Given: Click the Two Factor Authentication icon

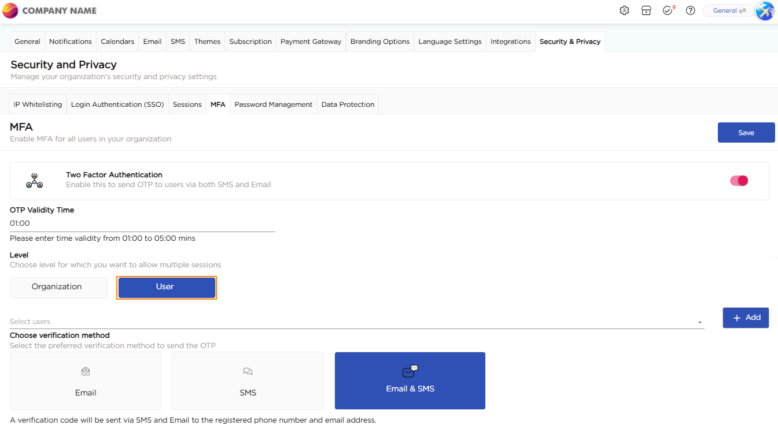Looking at the screenshot, I should click(x=34, y=181).
